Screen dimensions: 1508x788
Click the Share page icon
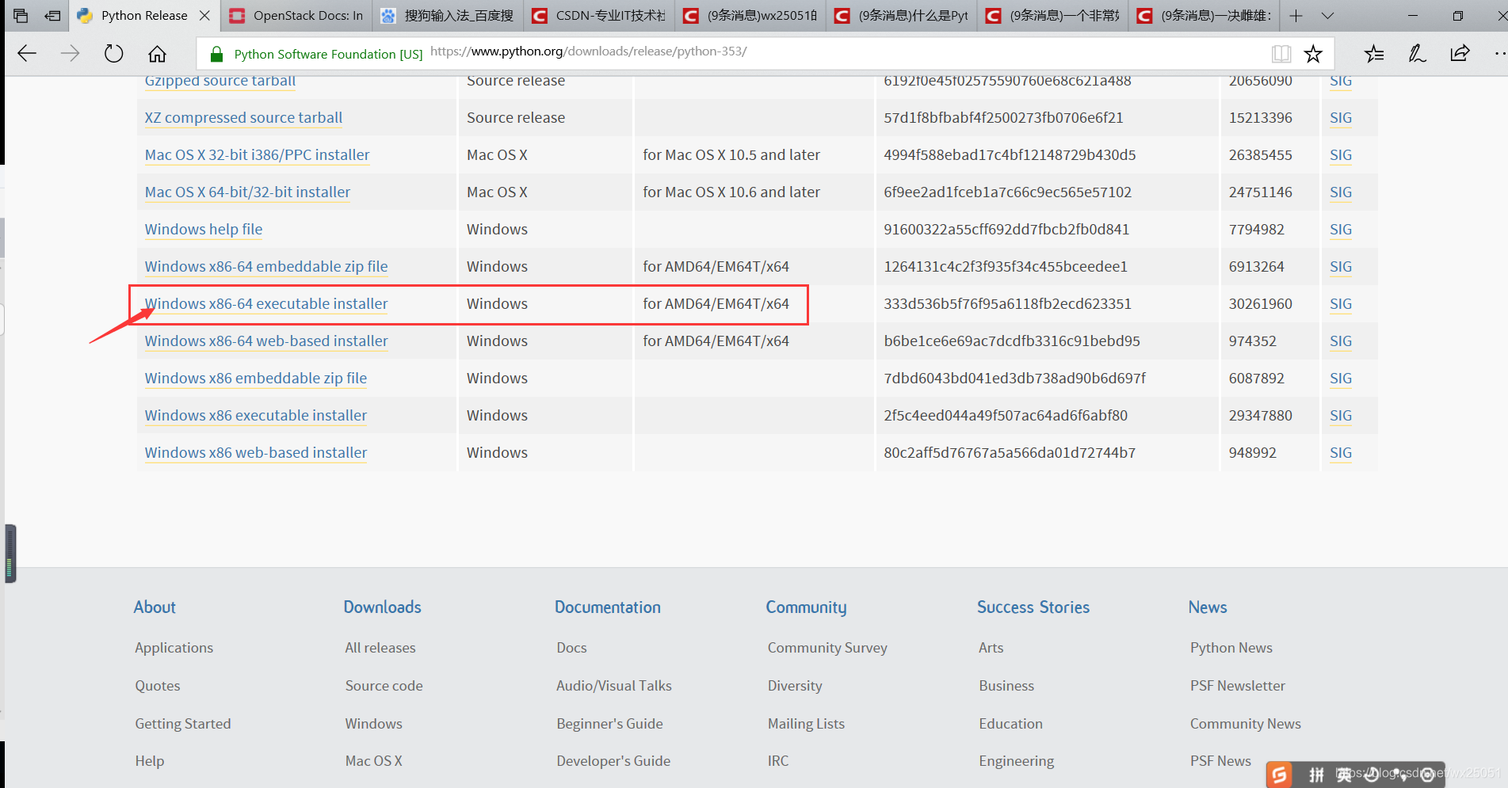click(1460, 54)
